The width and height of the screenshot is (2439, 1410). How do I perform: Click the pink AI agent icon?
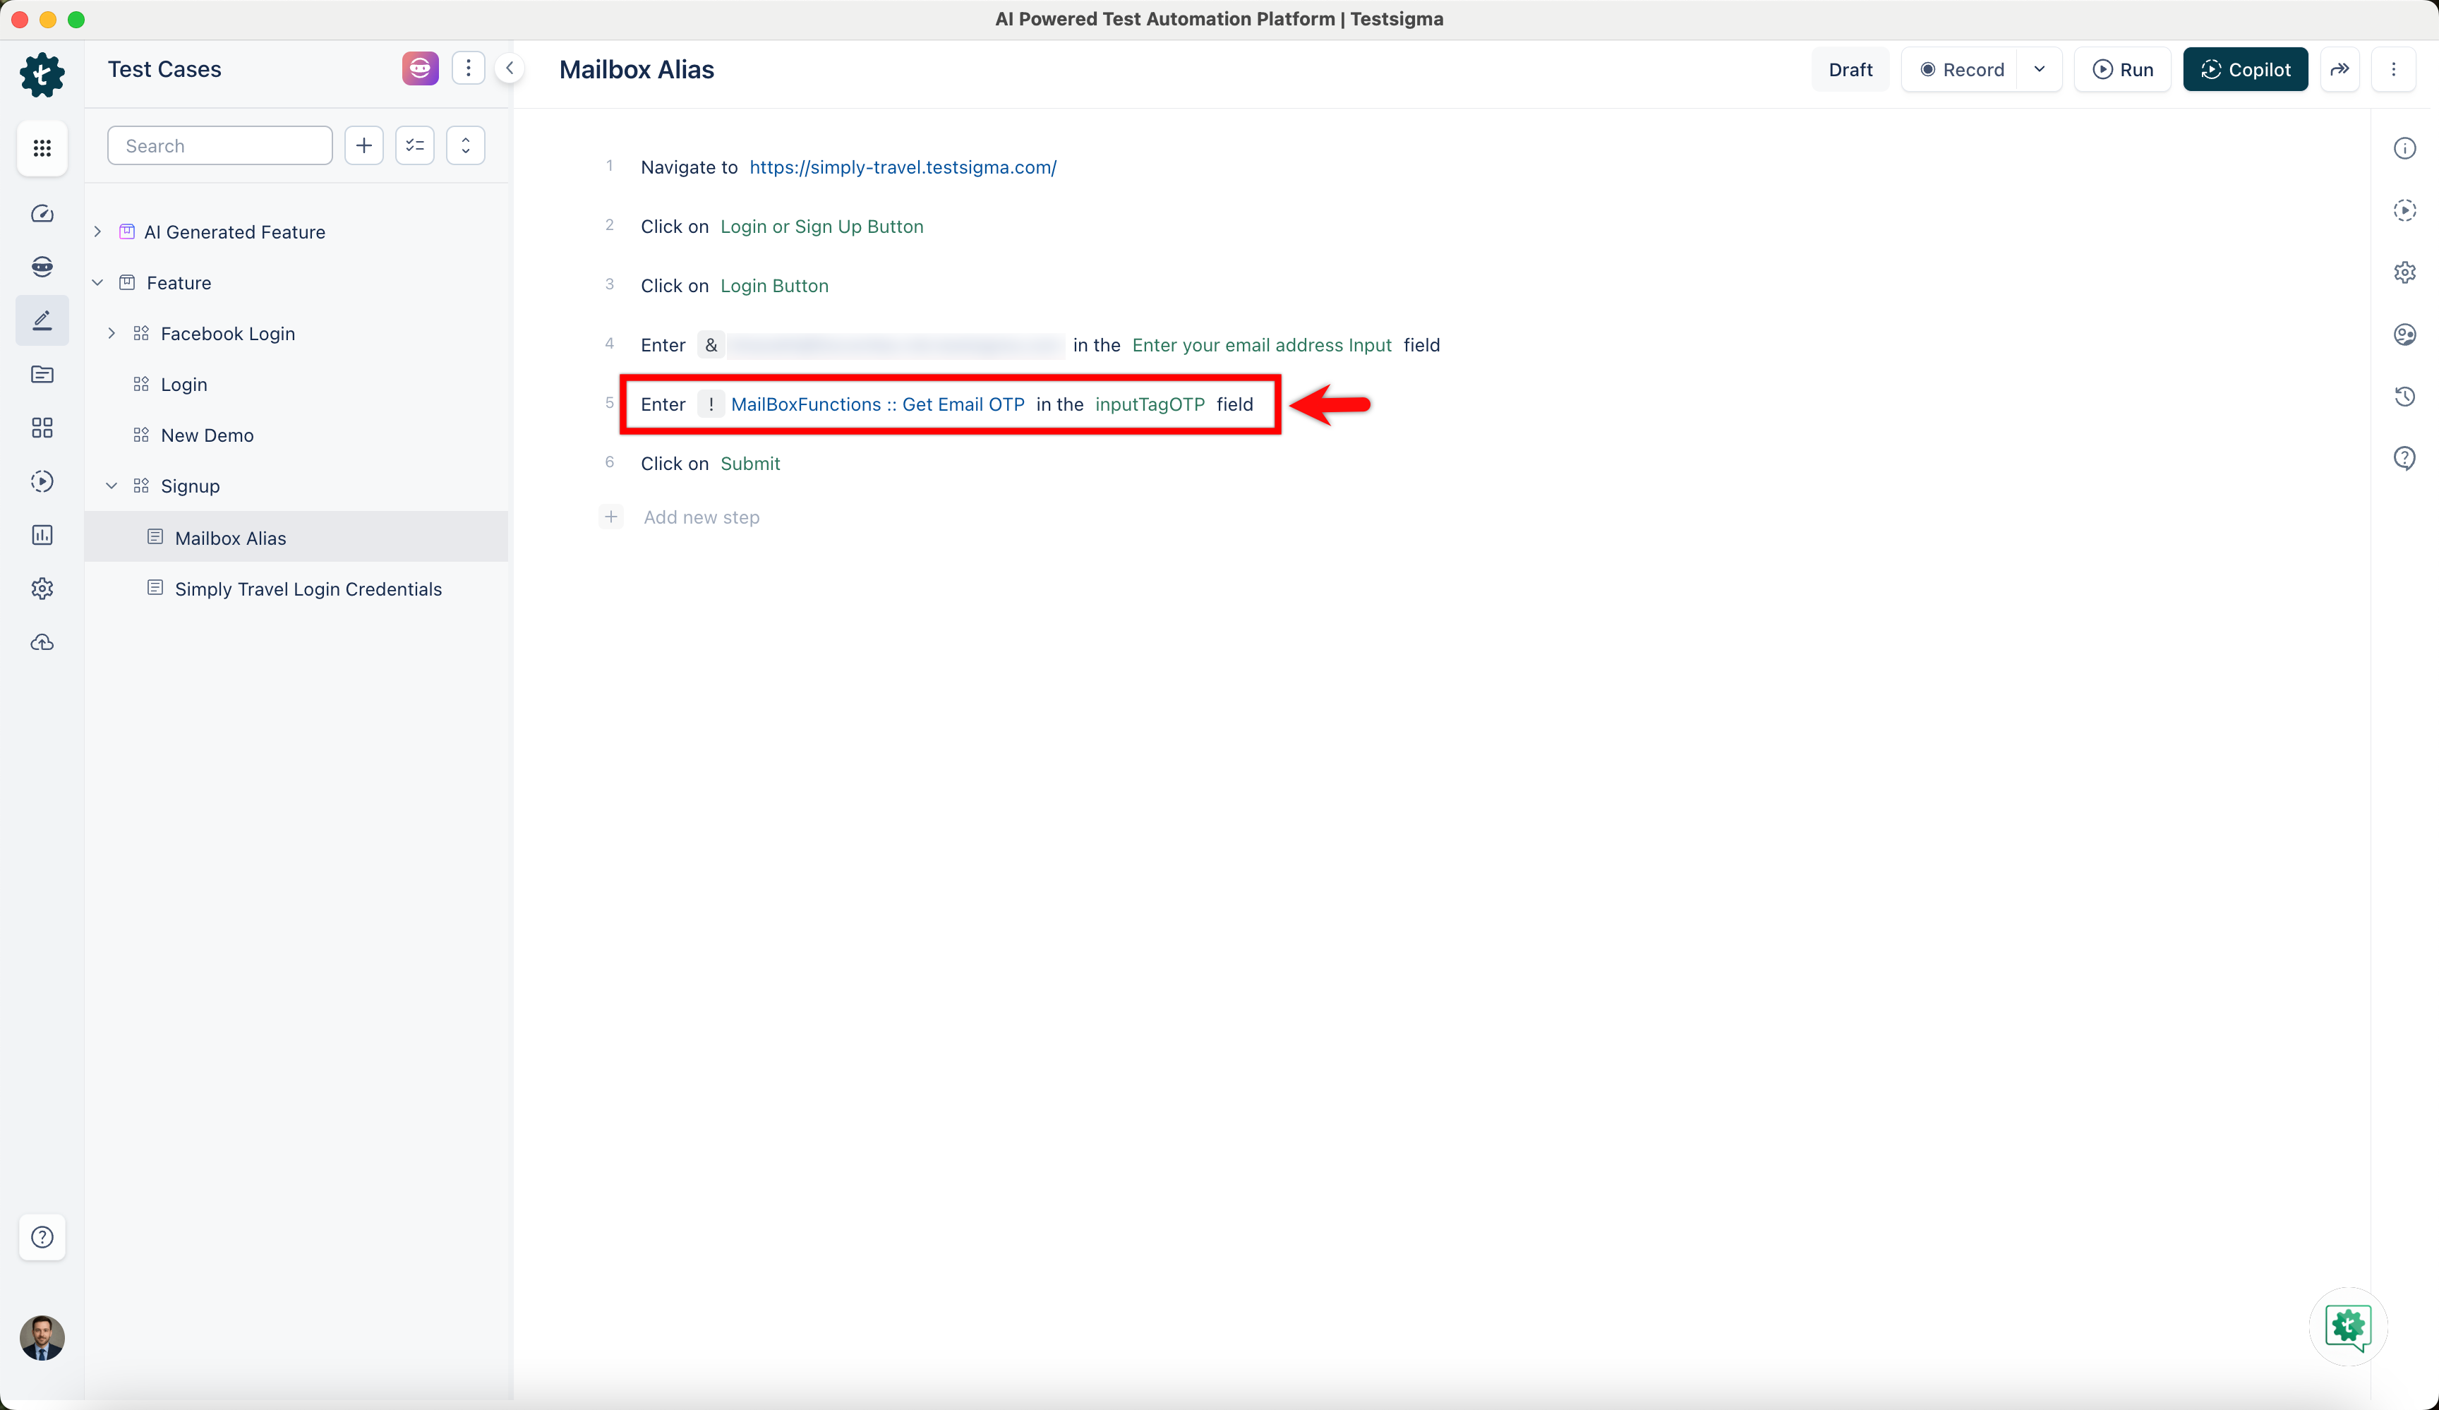click(x=420, y=68)
